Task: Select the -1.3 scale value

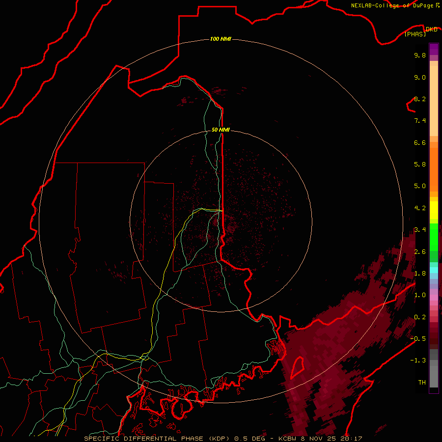Action: point(418,360)
